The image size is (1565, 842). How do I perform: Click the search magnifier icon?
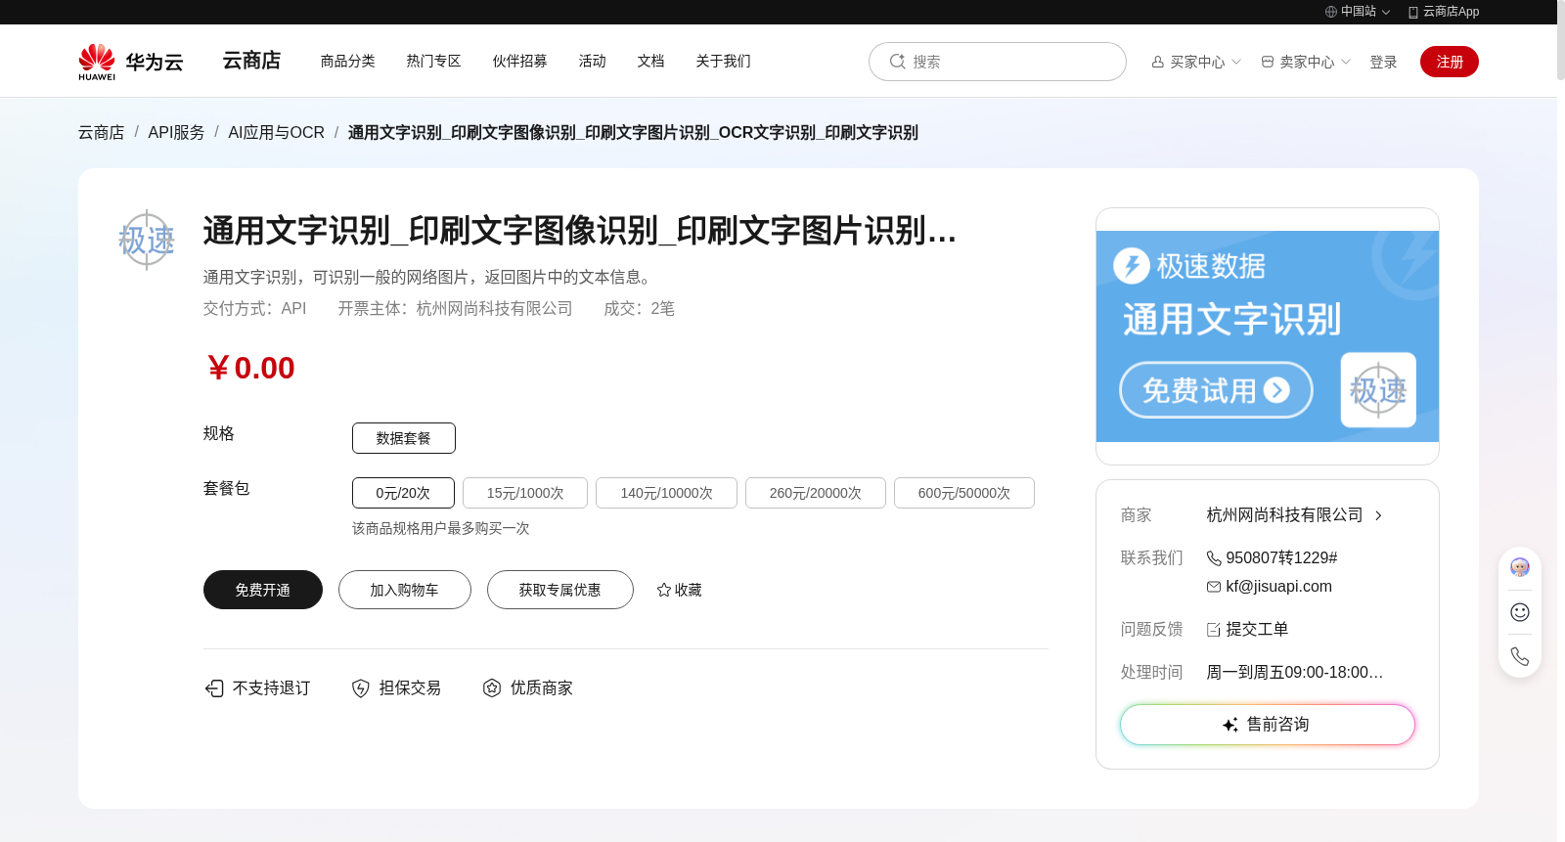point(897,62)
